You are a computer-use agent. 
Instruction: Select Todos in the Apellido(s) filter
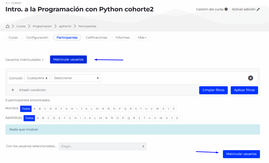(x=29, y=118)
